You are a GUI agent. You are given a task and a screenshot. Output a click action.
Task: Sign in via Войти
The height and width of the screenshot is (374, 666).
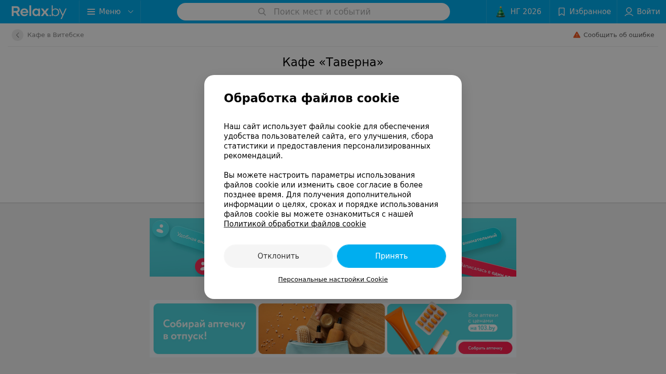coord(642,12)
